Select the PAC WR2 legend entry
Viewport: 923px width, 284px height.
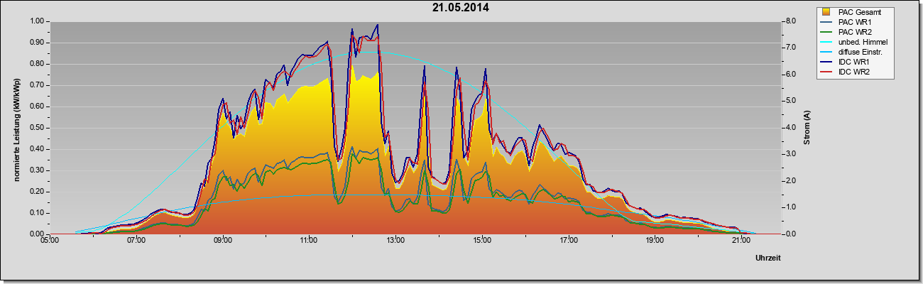853,32
